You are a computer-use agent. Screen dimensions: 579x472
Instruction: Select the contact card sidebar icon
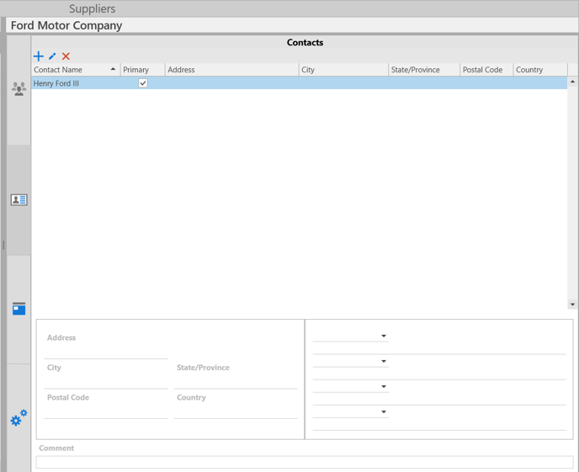pyautogui.click(x=19, y=199)
